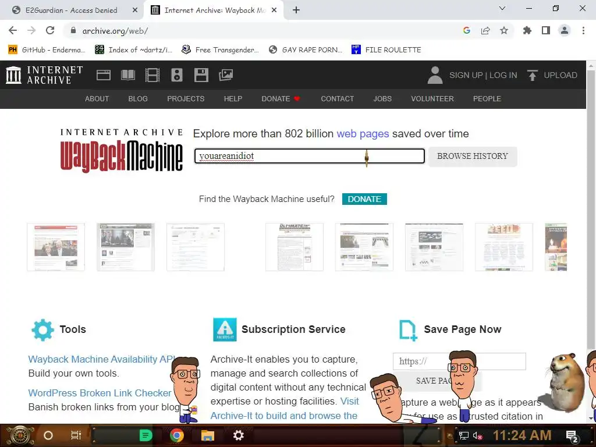Open Wayback Machine Availability API link
Screen dimensions: 596x447
(102, 359)
